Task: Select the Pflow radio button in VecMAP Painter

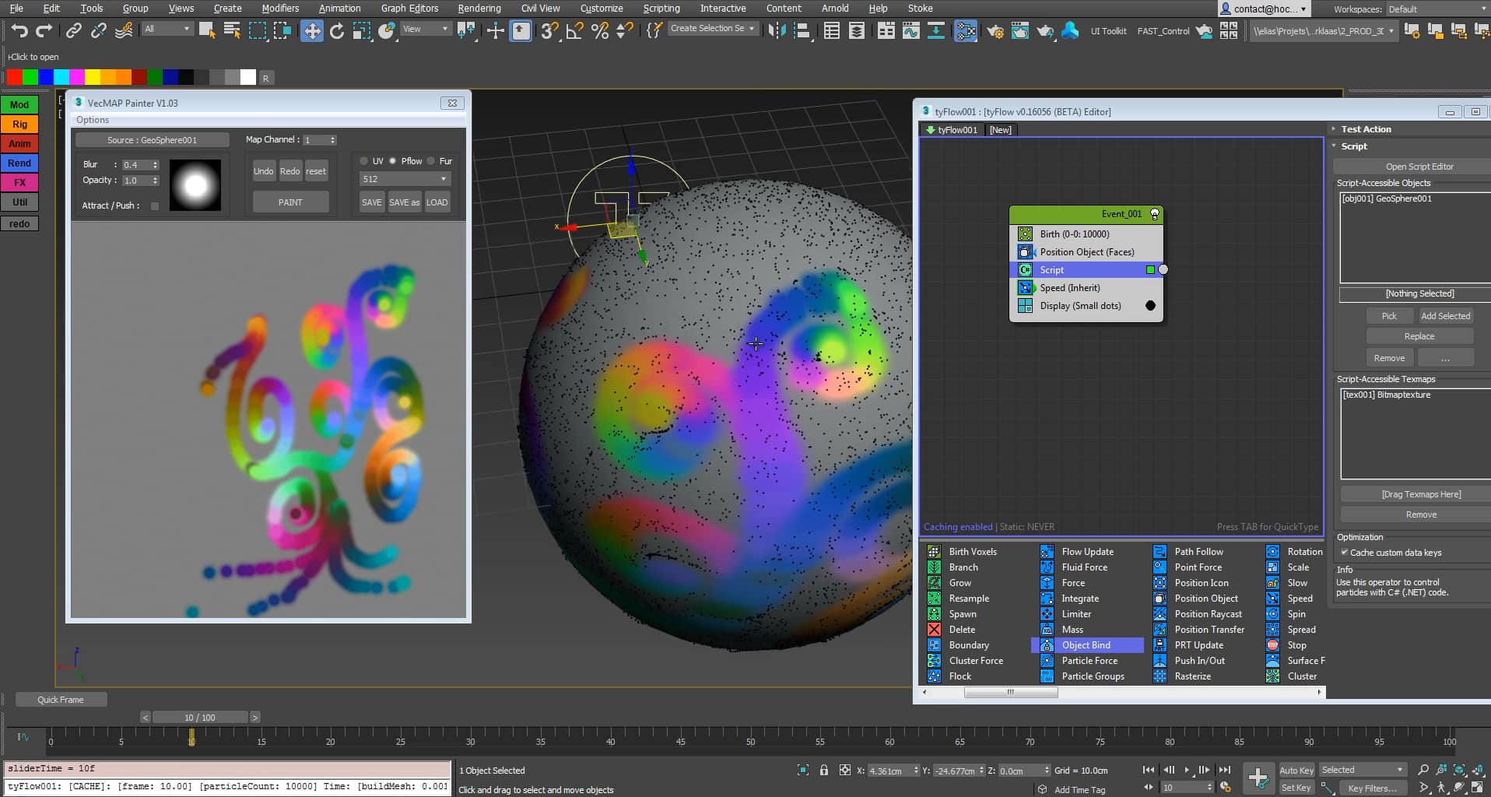Action: (x=394, y=161)
